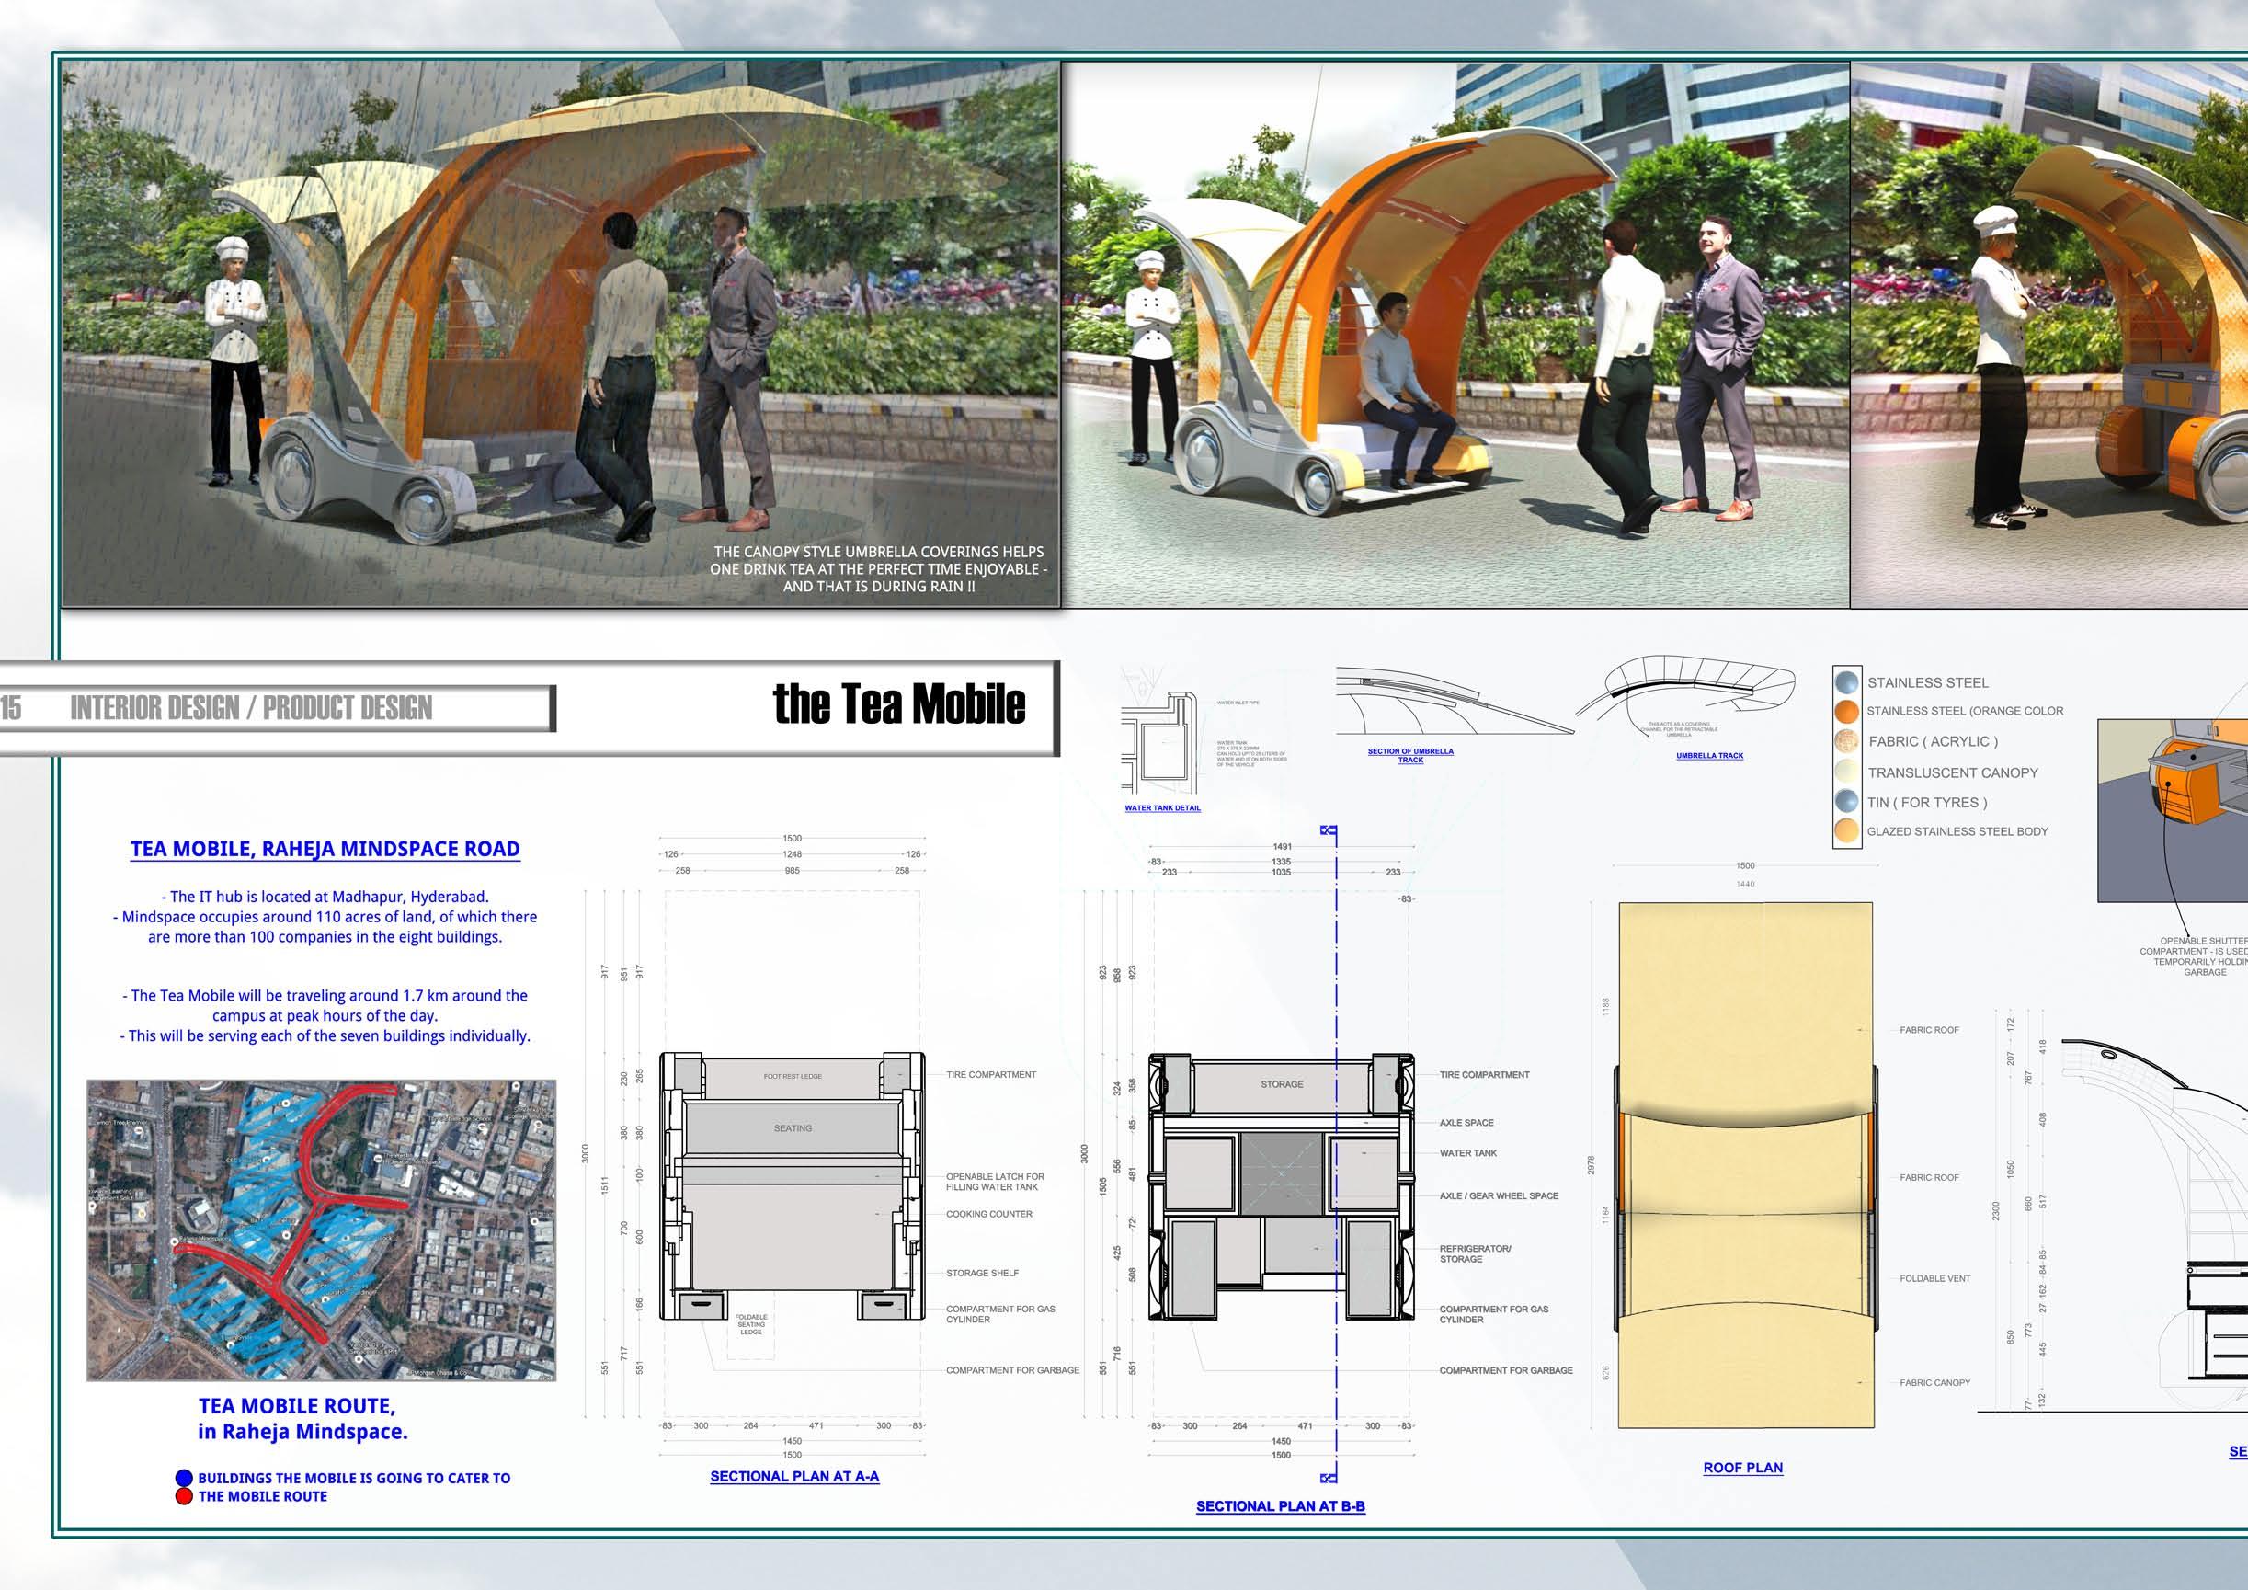Image resolution: width=2248 pixels, height=1590 pixels.
Task: Click the Stainless Steel material sphere in legend
Action: (1846, 682)
